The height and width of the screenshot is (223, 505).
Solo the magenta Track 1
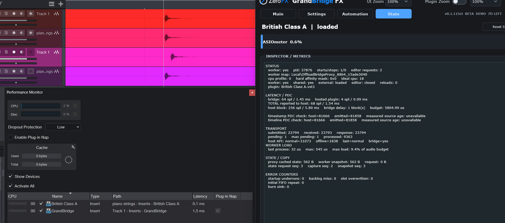6,52
